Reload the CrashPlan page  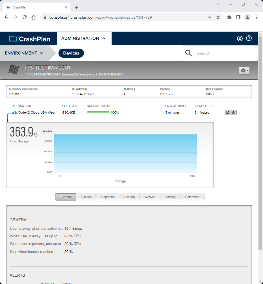click(25, 17)
